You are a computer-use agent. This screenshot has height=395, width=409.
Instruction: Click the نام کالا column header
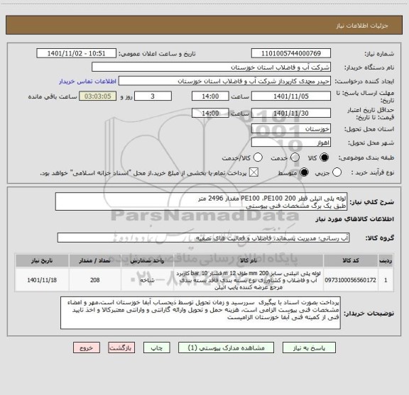pos(249,260)
